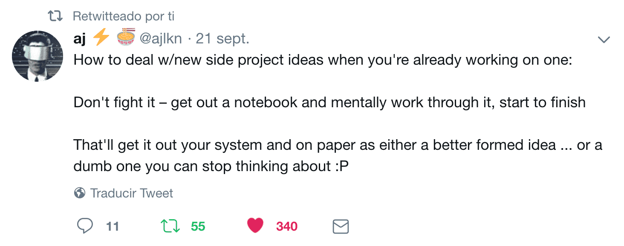624x246 pixels.
Task: Unlike the tweet with the red heart
Action: (256, 226)
